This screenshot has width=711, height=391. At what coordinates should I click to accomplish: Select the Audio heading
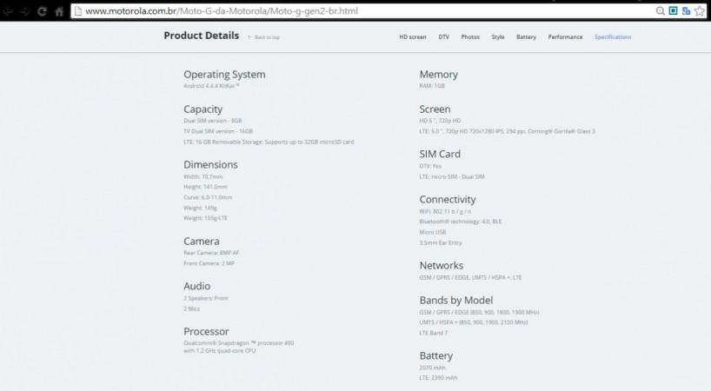(196, 286)
